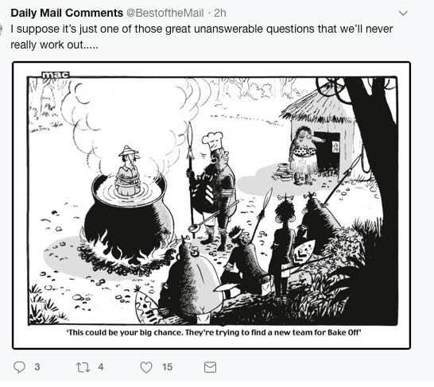Like the tweet with the heart icon
This screenshot has width=434, height=387.
coord(146,367)
